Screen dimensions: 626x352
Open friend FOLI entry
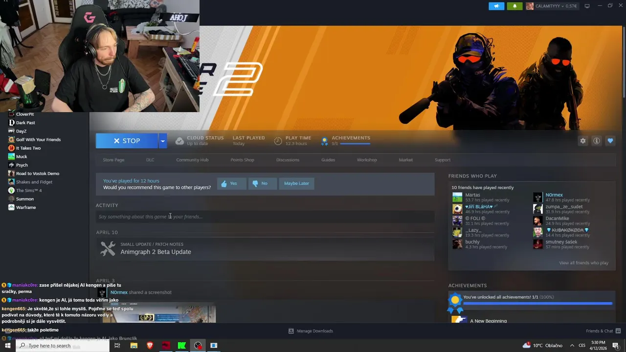click(481, 221)
